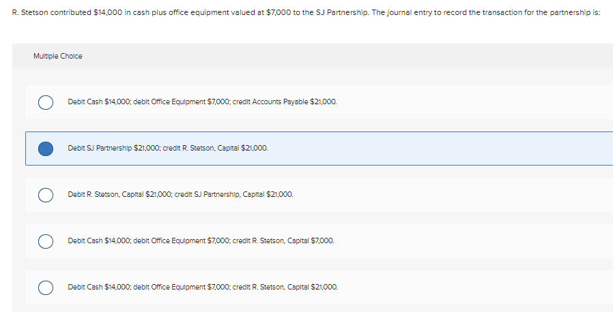The width and height of the screenshot is (613, 312).
Task: Select the radio button for Accounts Payable option
Action: coord(46,102)
